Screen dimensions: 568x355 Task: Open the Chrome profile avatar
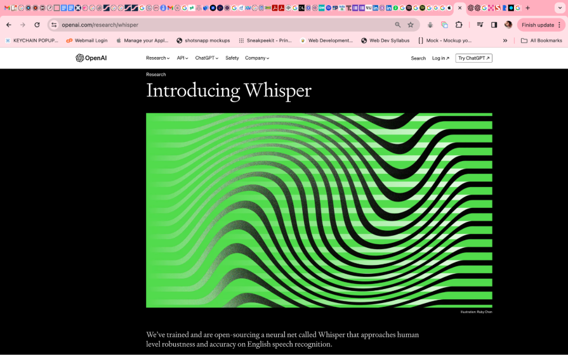click(508, 25)
